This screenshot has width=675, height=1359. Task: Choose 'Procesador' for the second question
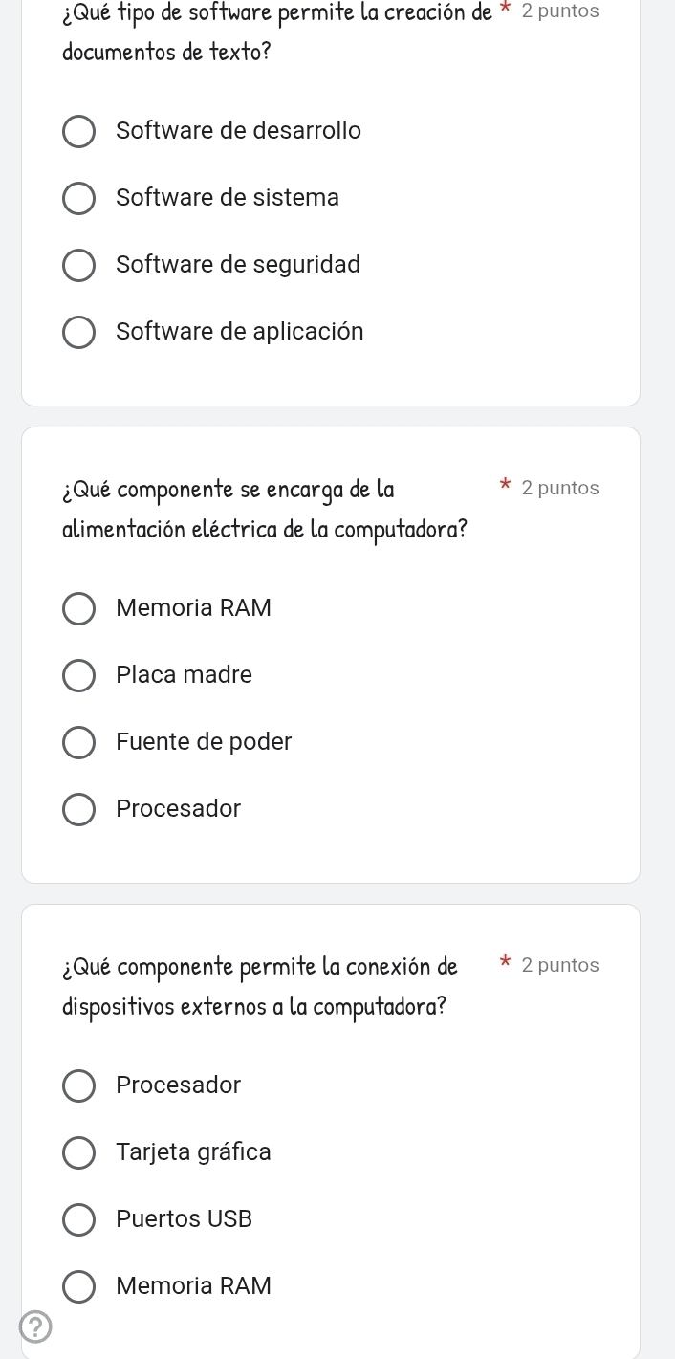(x=78, y=809)
